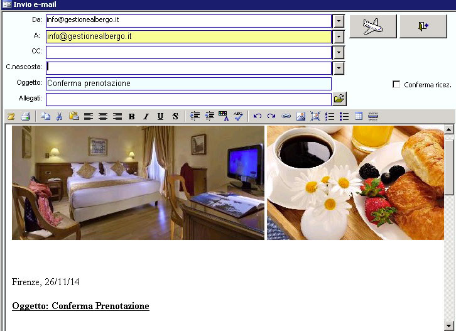Decrease indent
This screenshot has width=456, height=331.
tap(209, 116)
